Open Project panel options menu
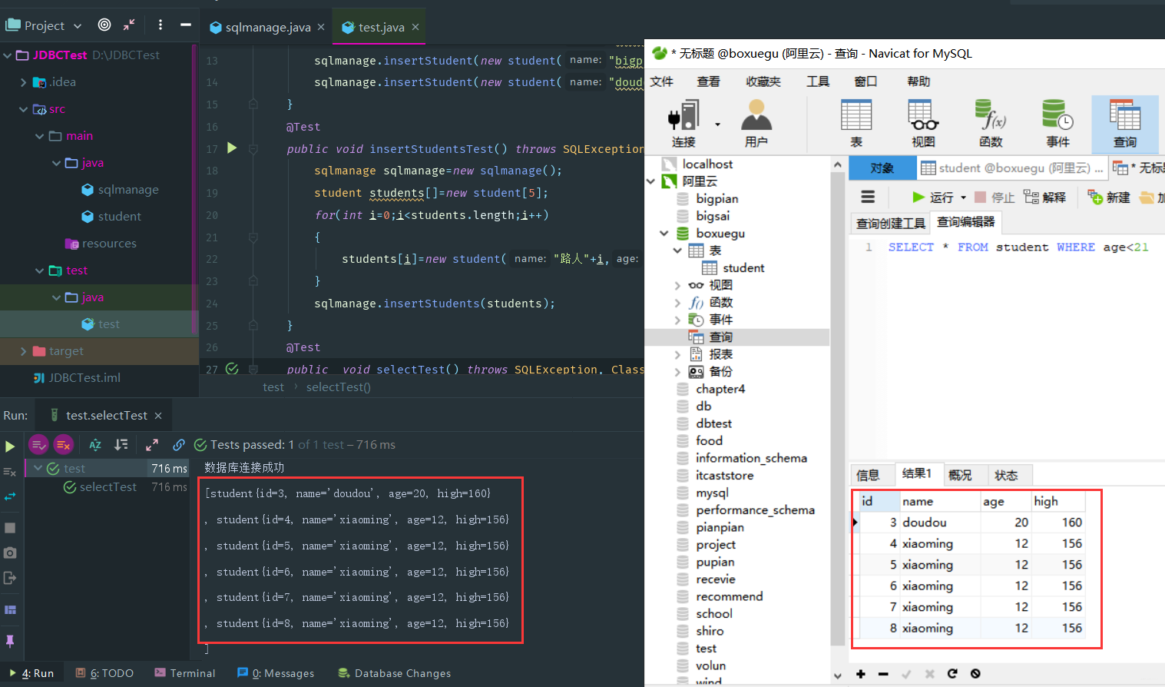Screen dimensions: 1165x687 point(160,25)
